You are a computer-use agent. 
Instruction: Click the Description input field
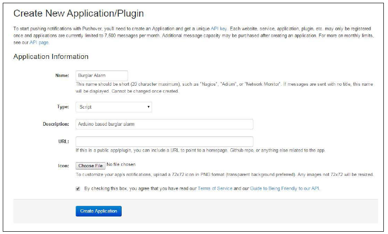tap(165, 124)
